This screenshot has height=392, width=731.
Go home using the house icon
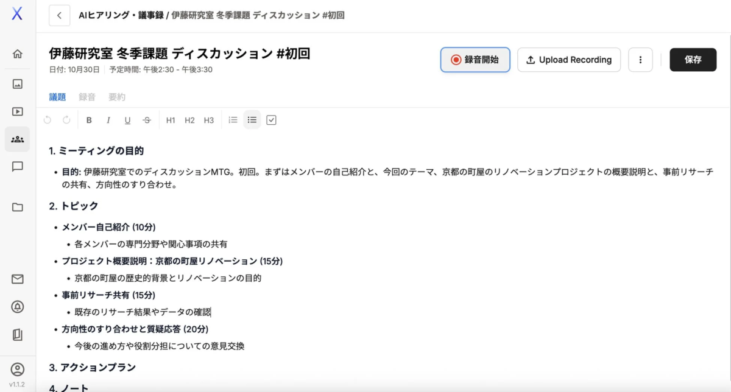[17, 54]
